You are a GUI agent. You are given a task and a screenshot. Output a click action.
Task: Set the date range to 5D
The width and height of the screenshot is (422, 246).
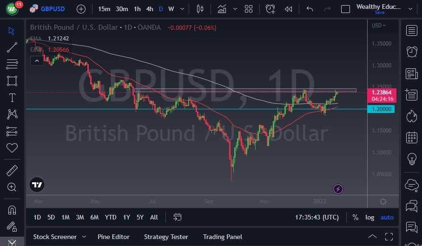[51, 217]
